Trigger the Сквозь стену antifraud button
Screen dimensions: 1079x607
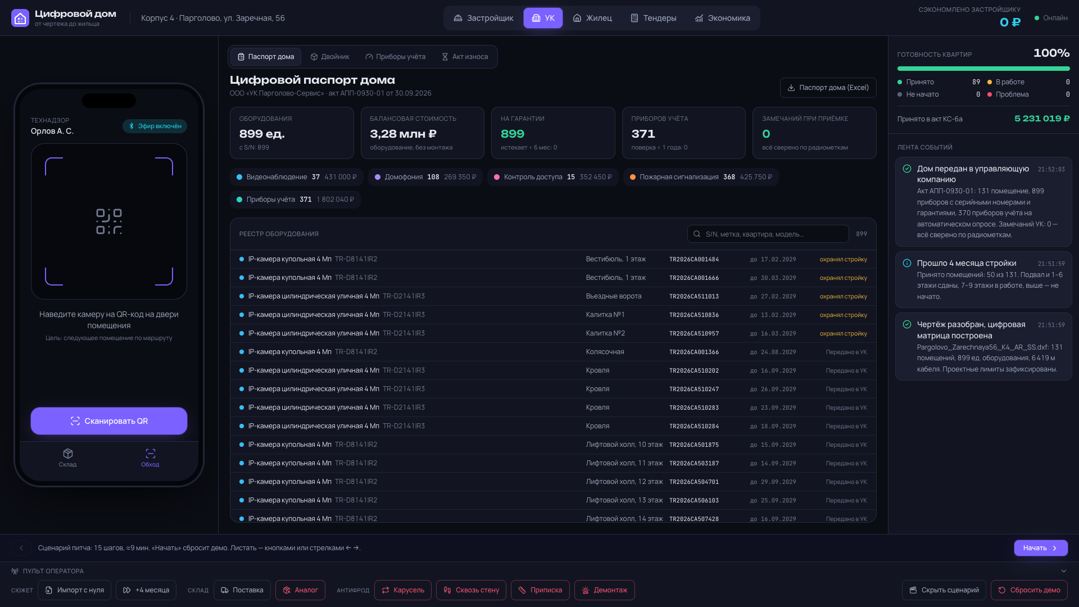coord(471,590)
